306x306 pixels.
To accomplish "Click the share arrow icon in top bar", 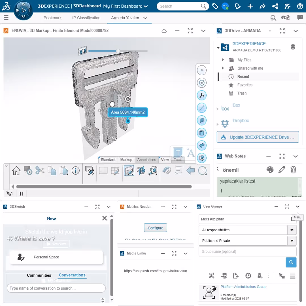I will pos(262,6).
